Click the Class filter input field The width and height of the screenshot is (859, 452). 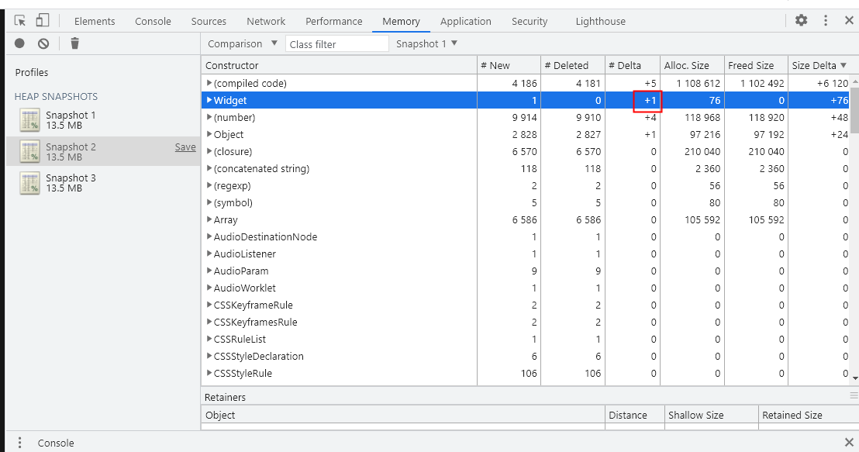(x=337, y=44)
